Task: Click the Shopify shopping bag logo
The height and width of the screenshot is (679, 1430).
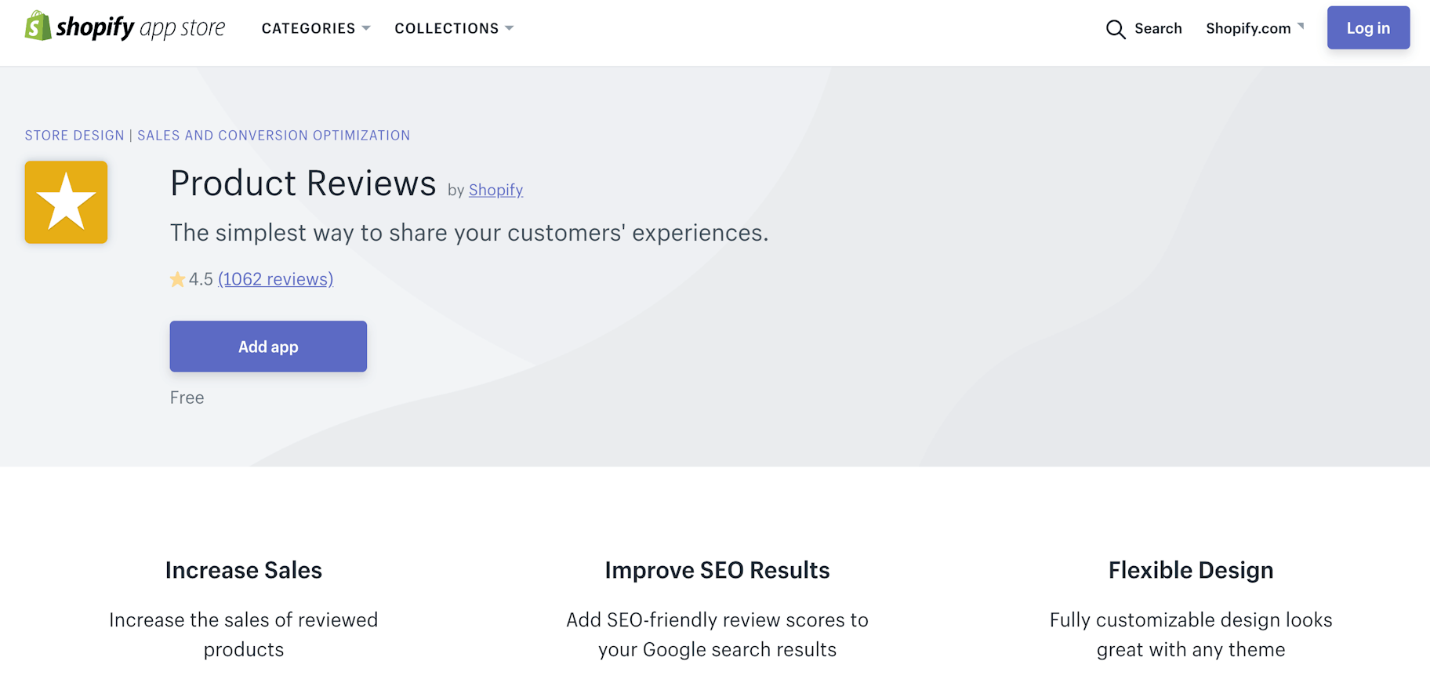Action: coord(38,27)
